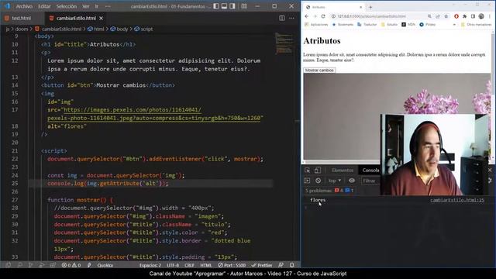Viewport: 496px width, 279px height.
Task: Open the feedback icon in the status bar
Action: tap(281, 265)
